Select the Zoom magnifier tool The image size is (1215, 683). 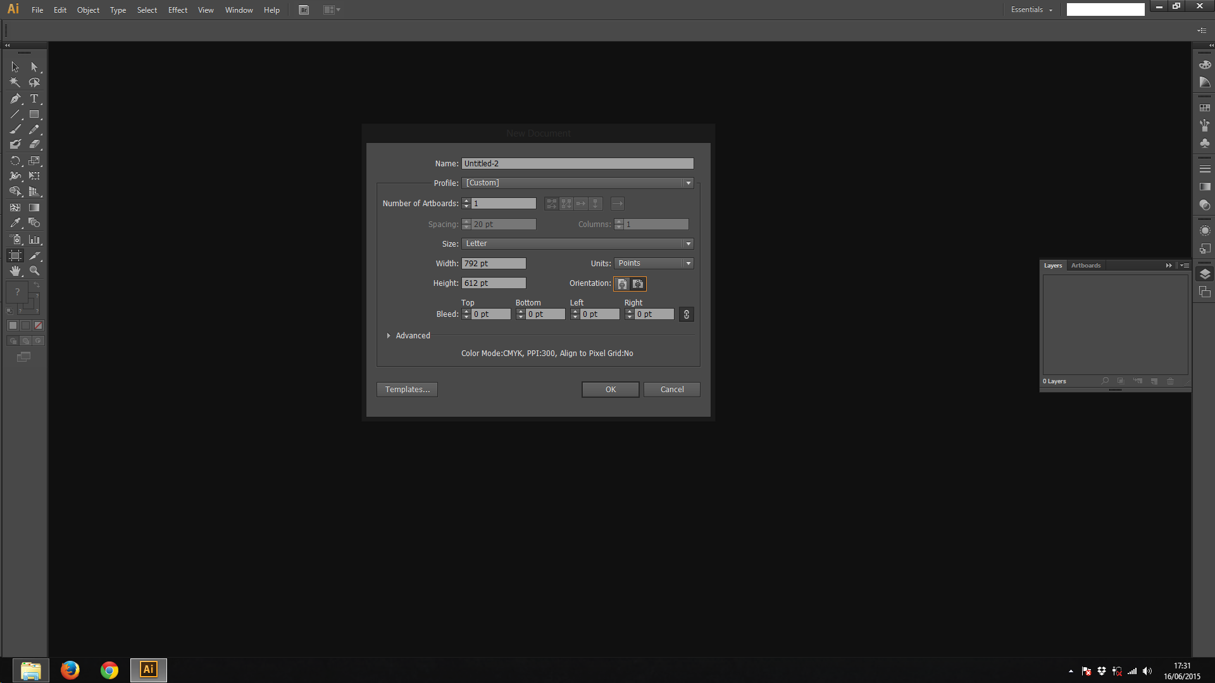coord(35,271)
